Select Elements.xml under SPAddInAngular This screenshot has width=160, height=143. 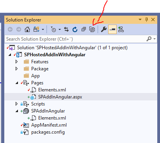click(52, 118)
